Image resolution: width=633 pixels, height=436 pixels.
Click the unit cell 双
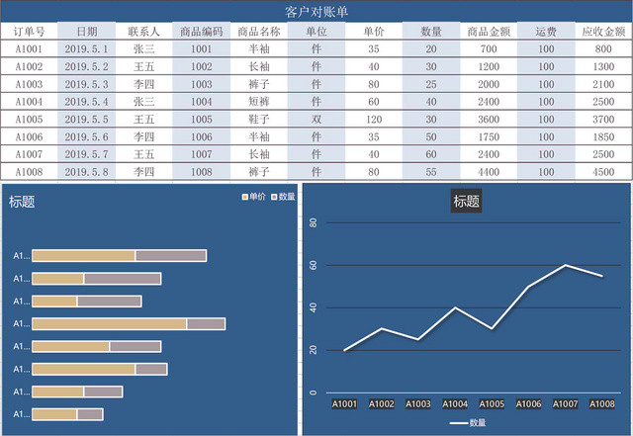(x=316, y=119)
